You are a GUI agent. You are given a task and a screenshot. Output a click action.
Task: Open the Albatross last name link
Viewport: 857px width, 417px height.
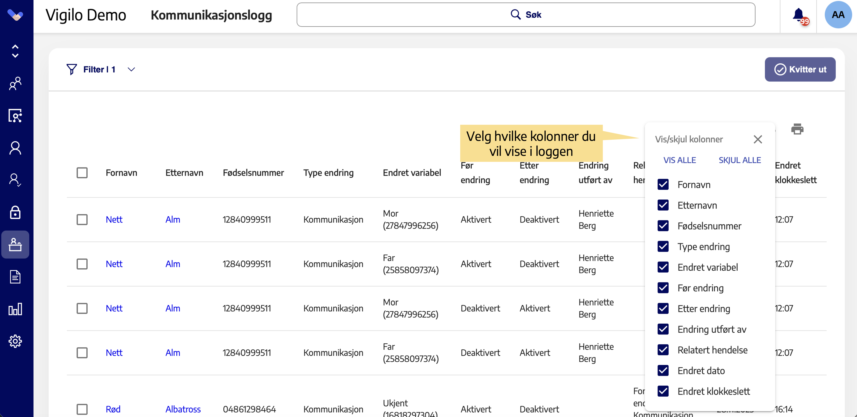(183, 409)
